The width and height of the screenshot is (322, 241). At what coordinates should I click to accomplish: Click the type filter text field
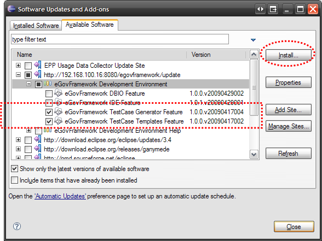[120, 39]
